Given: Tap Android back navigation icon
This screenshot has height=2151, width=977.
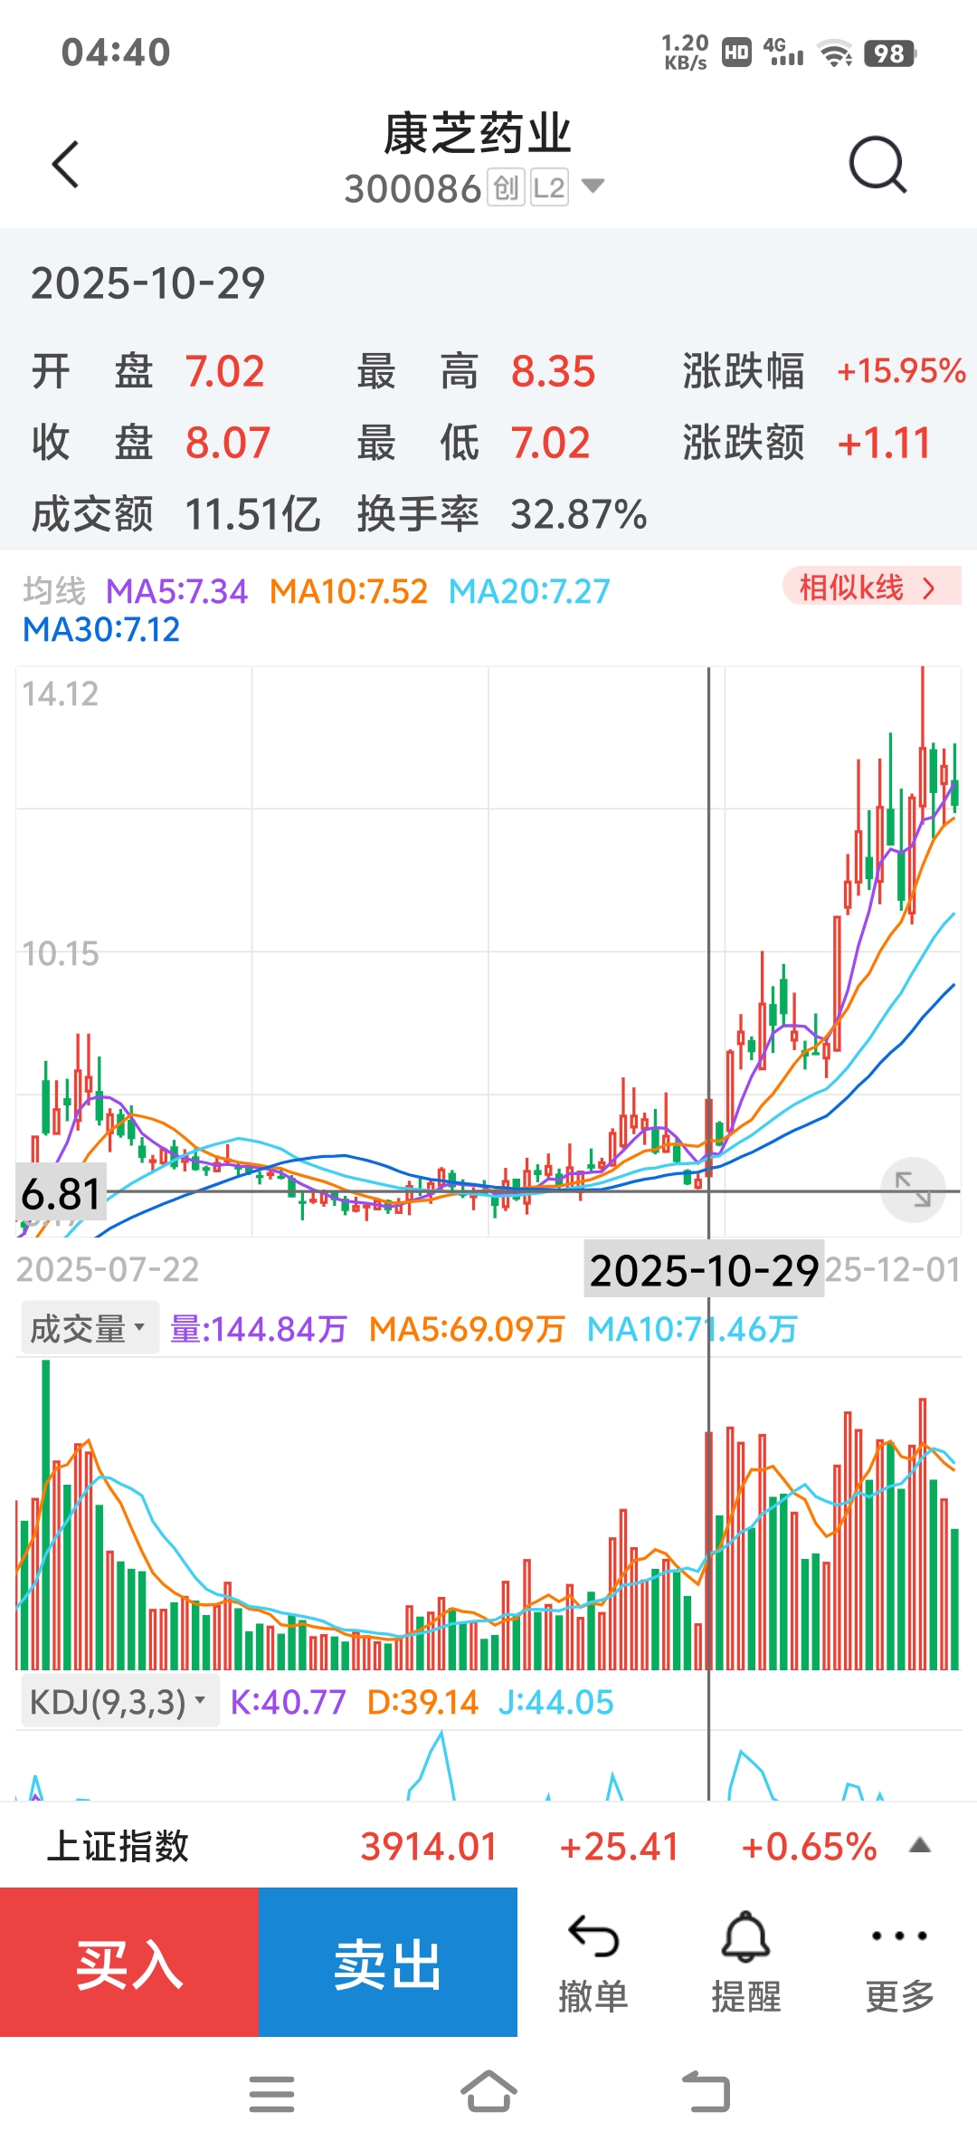Looking at the screenshot, I should click(706, 2092).
